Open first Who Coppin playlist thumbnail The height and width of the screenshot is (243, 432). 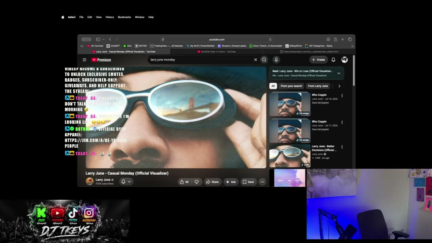[x=290, y=104]
